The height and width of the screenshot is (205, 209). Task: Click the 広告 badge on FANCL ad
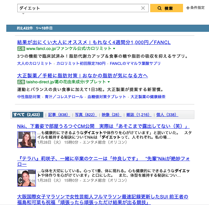point(21,48)
